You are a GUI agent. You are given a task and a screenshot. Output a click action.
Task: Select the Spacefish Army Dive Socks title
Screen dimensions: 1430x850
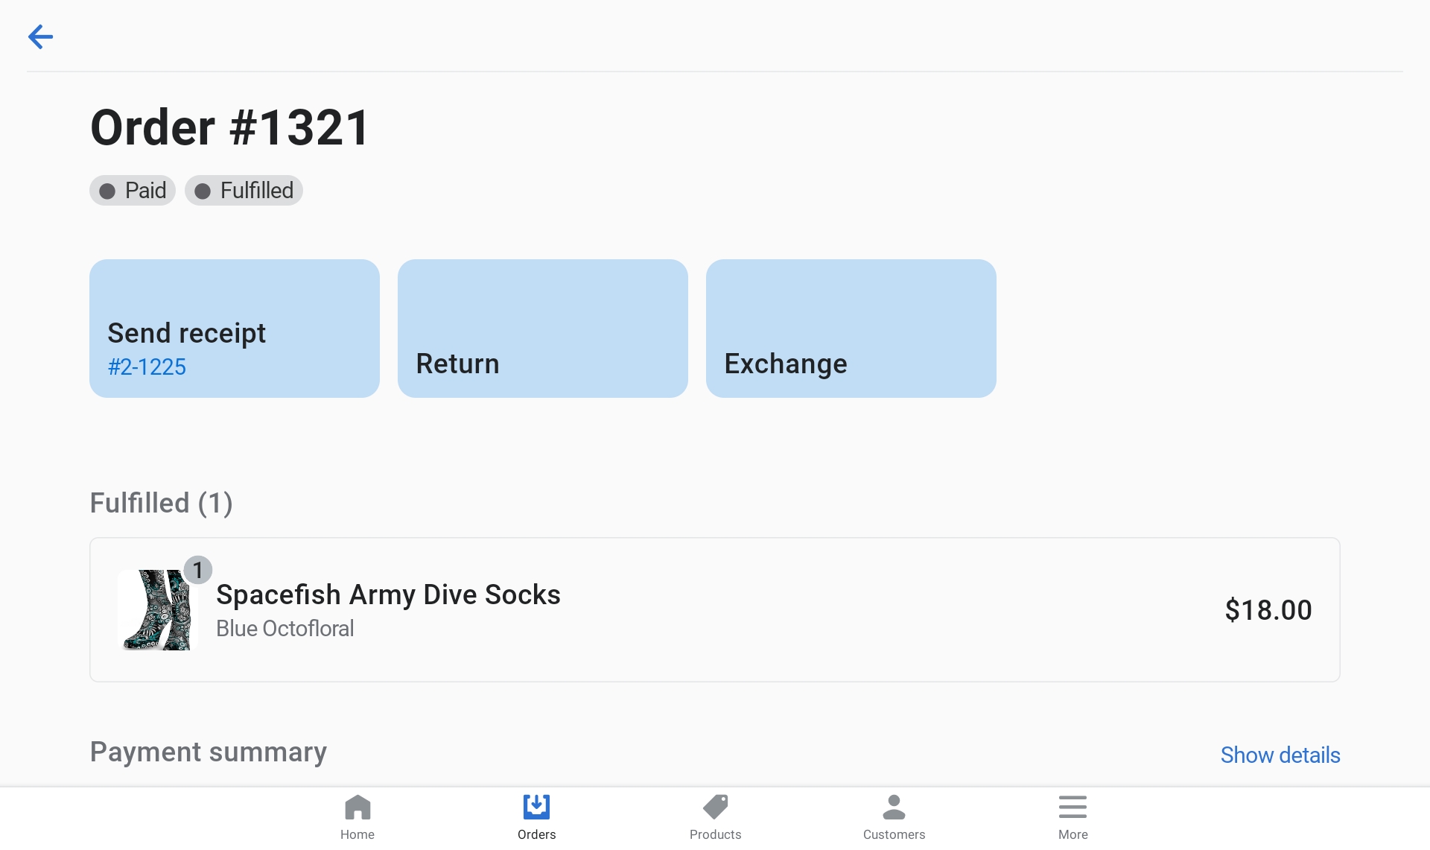pos(388,594)
